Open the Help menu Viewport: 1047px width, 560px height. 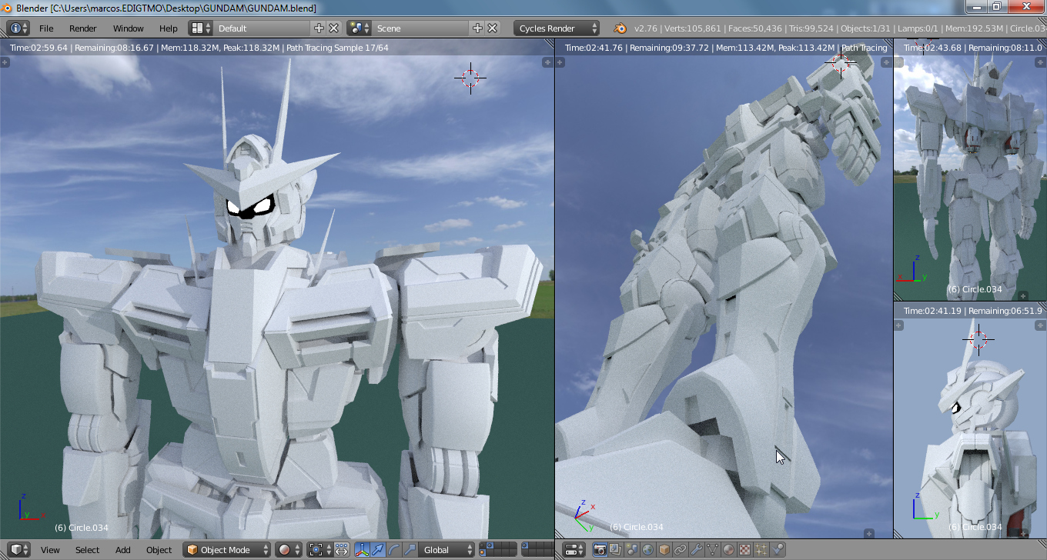coord(169,28)
